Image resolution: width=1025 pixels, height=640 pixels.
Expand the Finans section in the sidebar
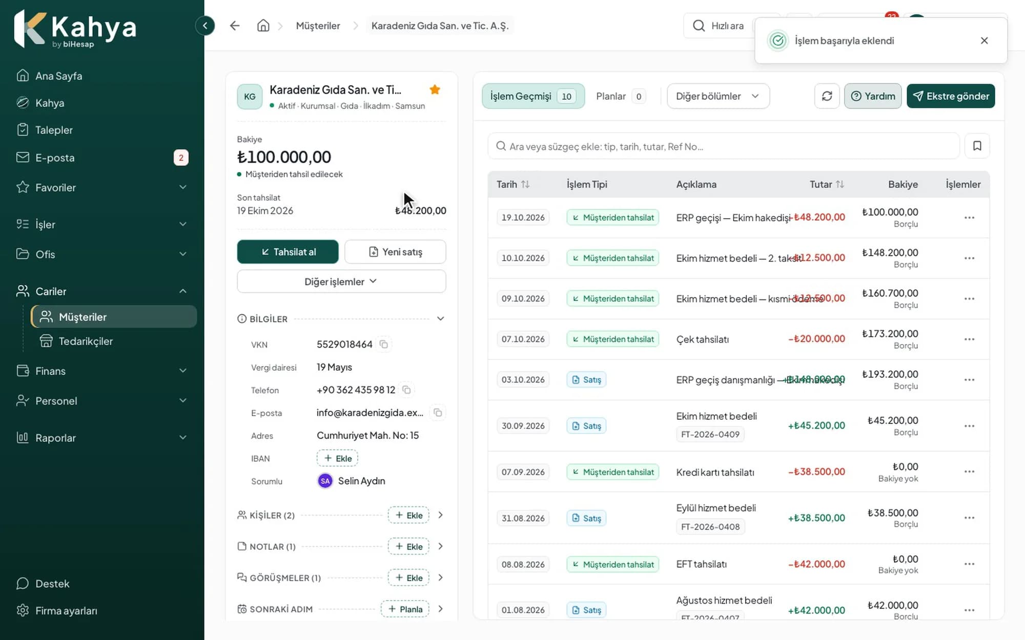tap(102, 371)
